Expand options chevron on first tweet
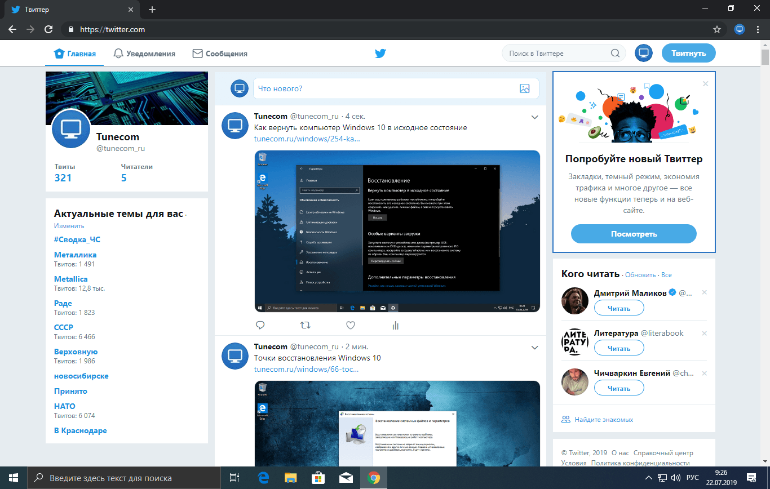770x489 pixels. tap(535, 117)
